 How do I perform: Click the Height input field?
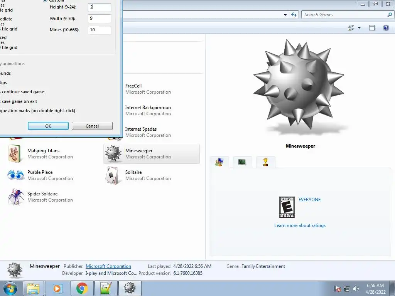[x=99, y=7]
